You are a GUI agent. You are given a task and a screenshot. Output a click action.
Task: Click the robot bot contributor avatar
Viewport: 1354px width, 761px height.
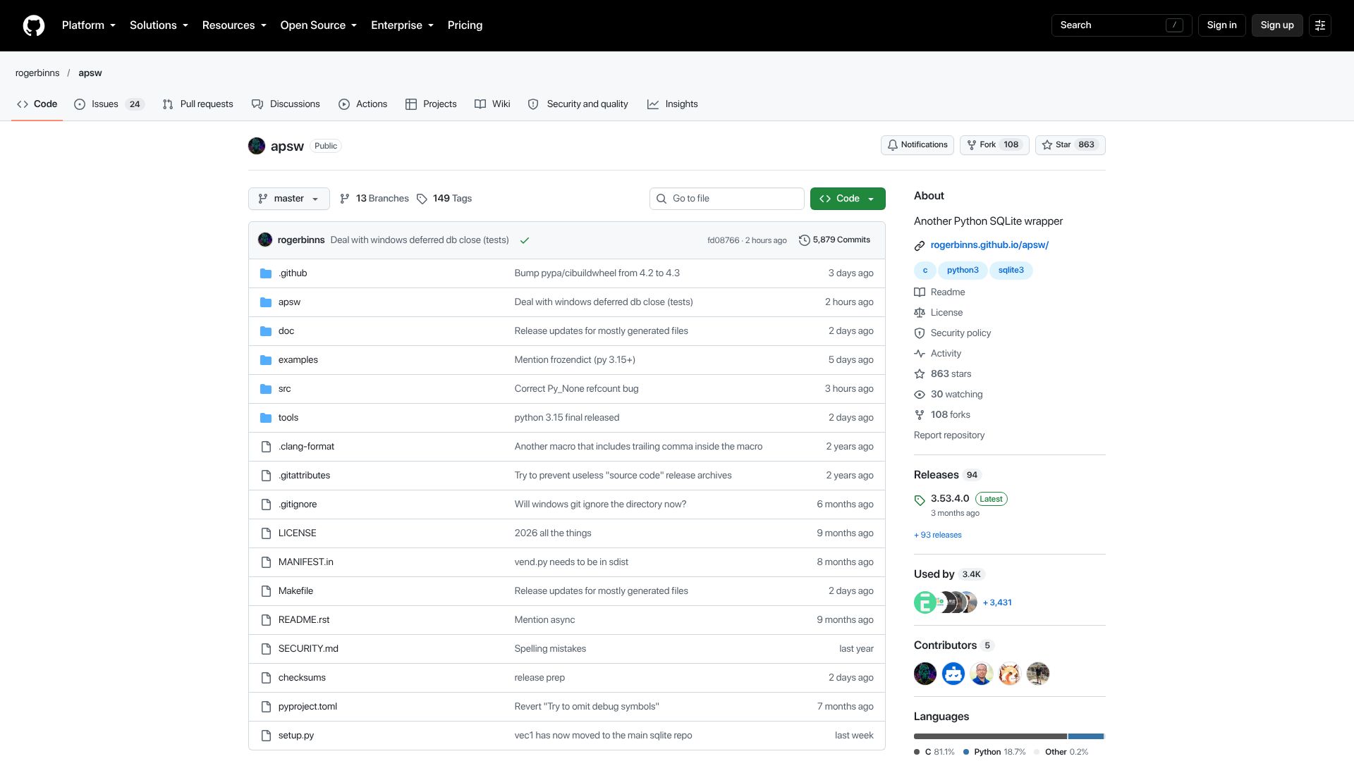point(953,674)
